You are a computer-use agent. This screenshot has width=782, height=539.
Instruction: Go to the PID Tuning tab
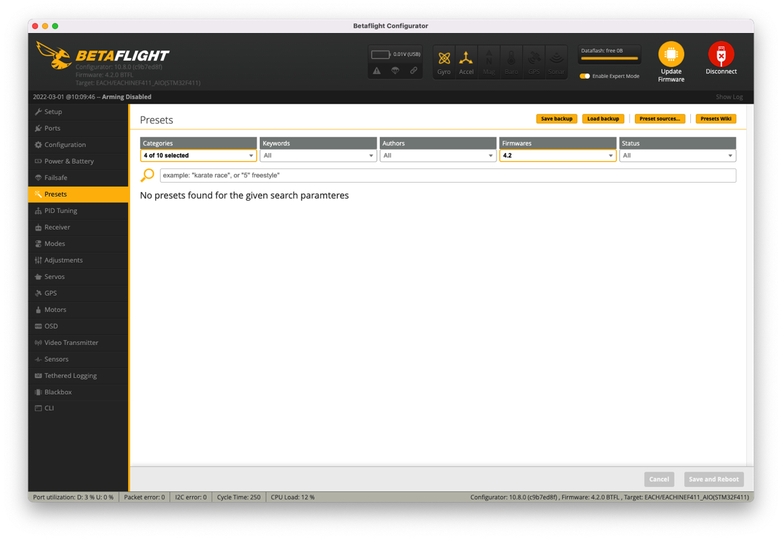click(x=78, y=211)
